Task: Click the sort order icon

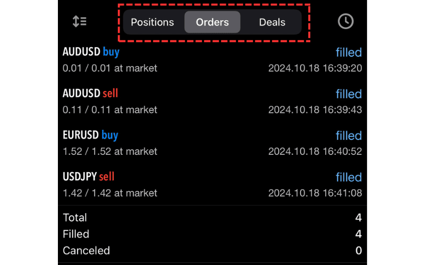Action: click(x=80, y=22)
